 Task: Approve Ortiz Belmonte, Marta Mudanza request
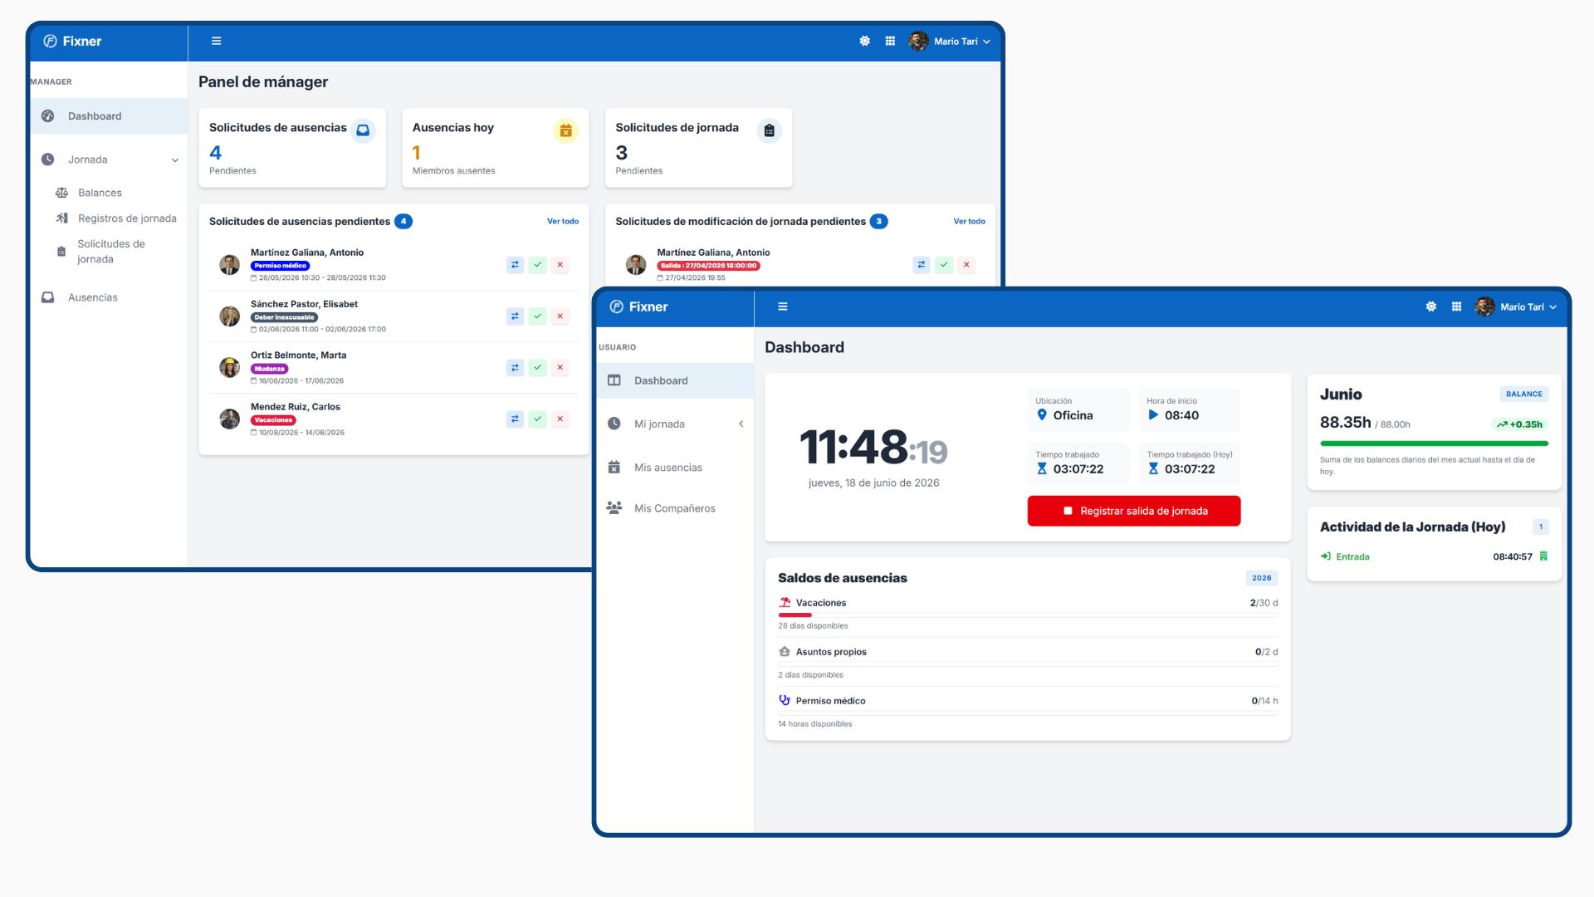pyautogui.click(x=537, y=368)
